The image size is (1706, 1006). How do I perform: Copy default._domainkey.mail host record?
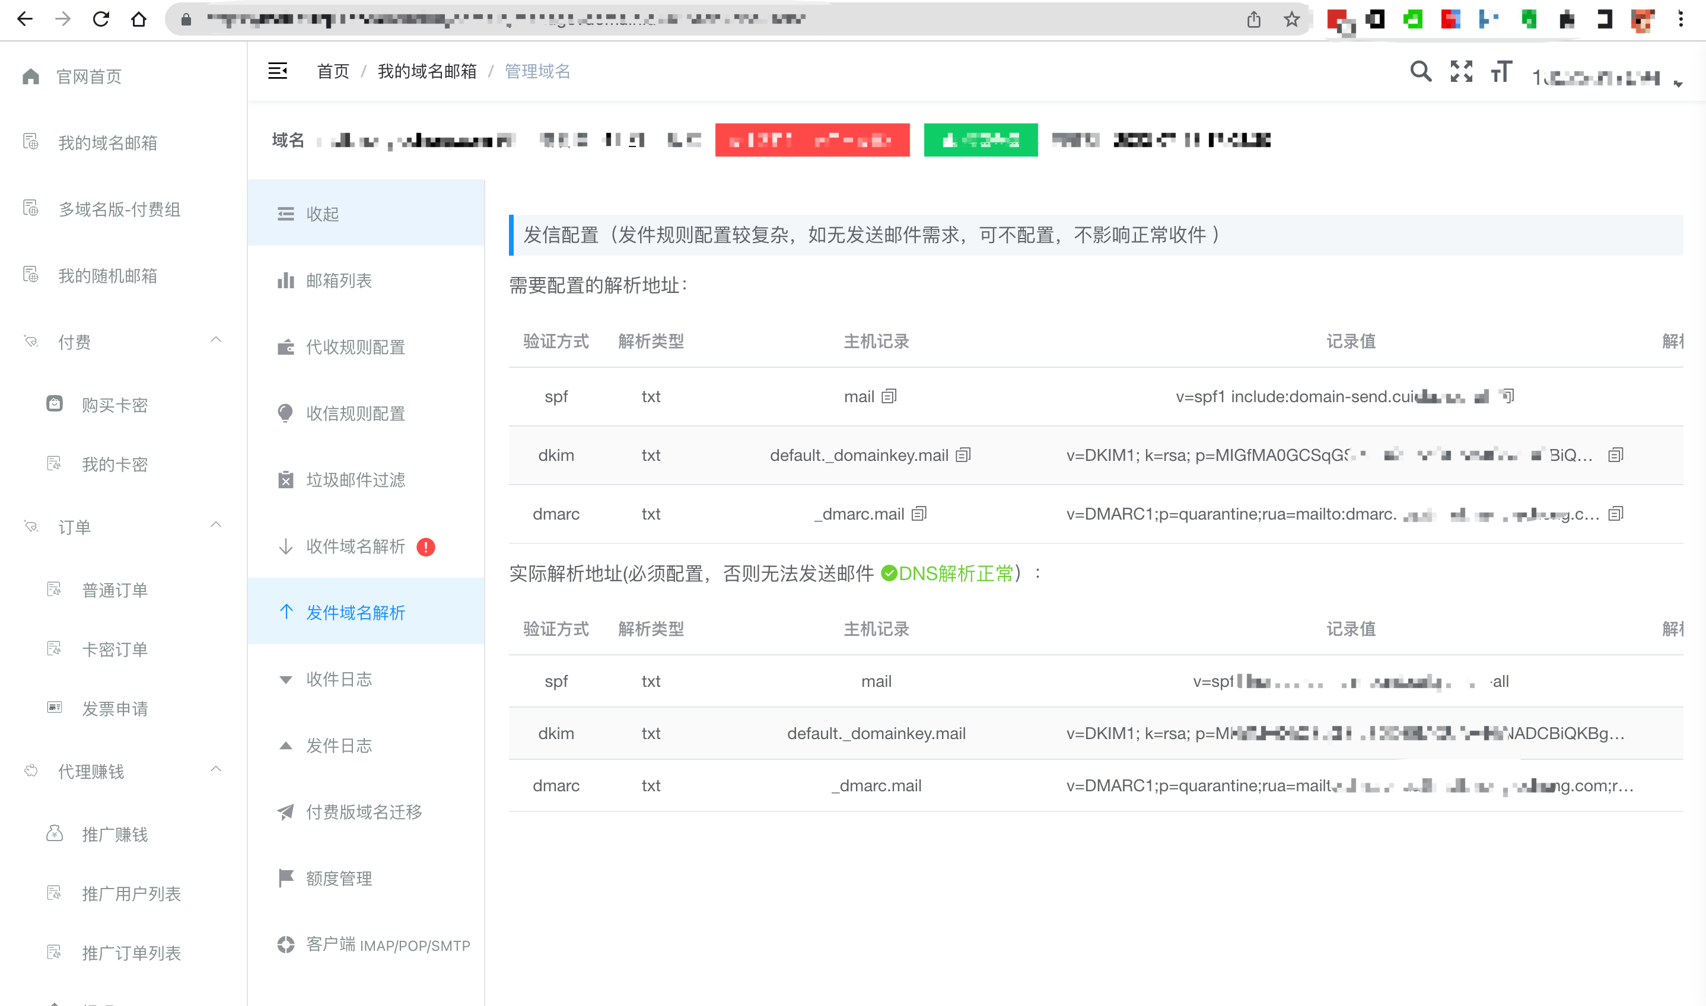[963, 454]
